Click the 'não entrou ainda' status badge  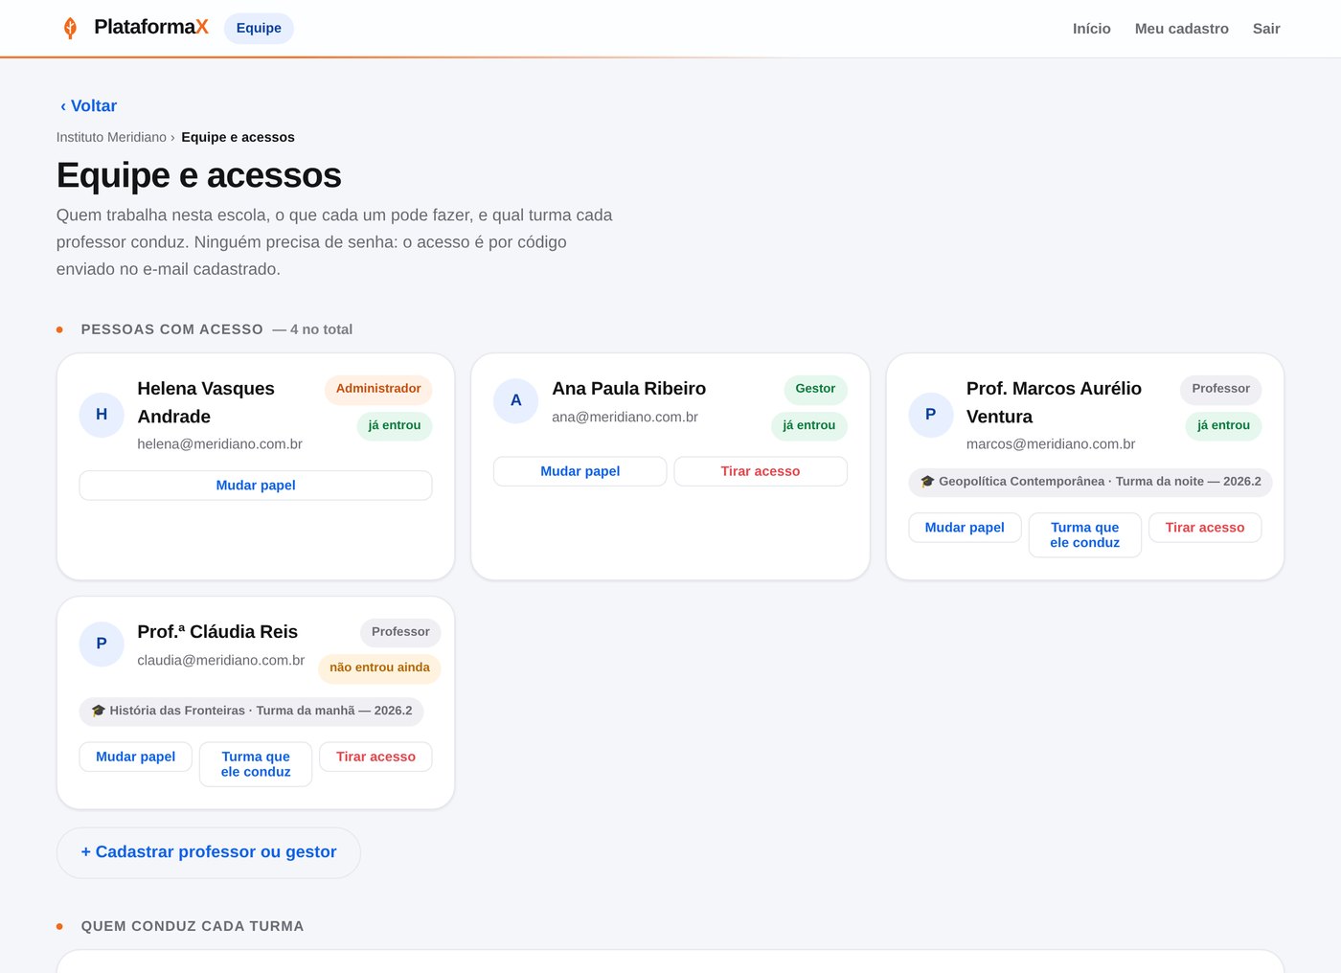tap(379, 668)
